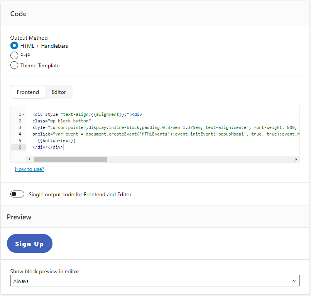The image size is (311, 296).
Task: Click code line 5 with {{button-text}}
Action: pos(57,140)
